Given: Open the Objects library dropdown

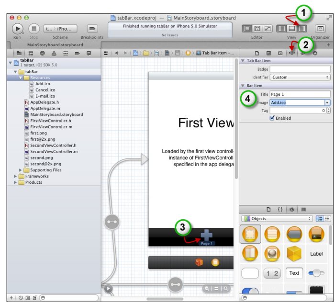Looking at the screenshot, I should click(x=277, y=218).
